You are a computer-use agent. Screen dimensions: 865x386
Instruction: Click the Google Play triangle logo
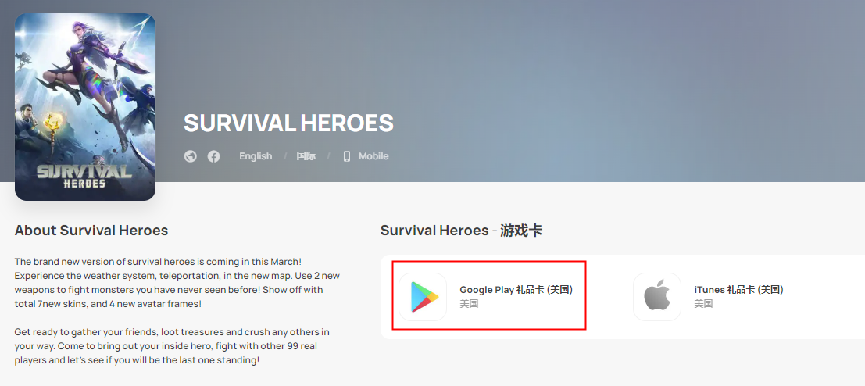424,297
